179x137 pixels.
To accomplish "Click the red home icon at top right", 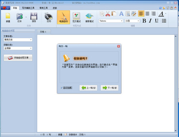I will point(175,8).
